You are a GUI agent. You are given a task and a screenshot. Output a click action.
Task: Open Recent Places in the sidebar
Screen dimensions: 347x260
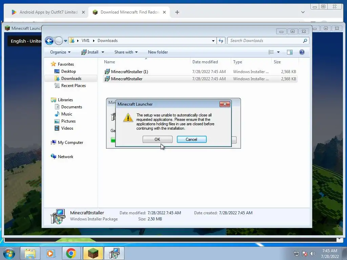coord(70,86)
